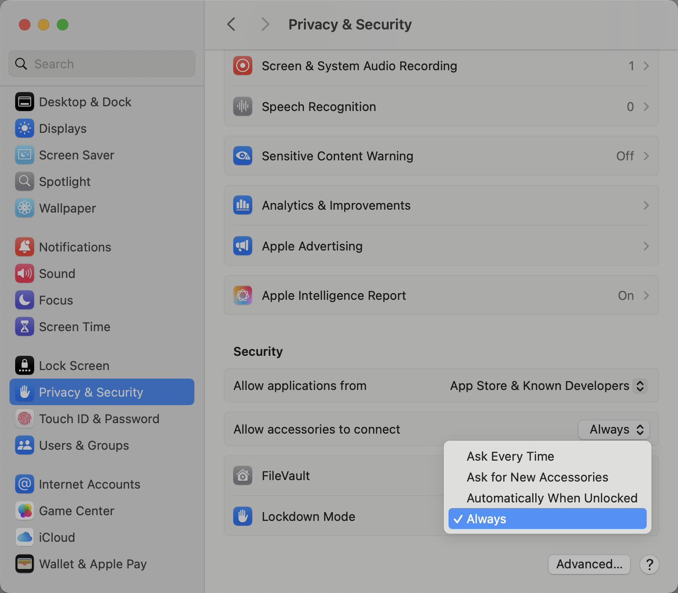This screenshot has width=678, height=593.
Task: Click the Screen & System Audio Recording icon
Action: 243,66
